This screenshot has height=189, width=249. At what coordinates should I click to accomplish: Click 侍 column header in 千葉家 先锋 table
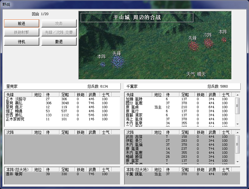pyautogui.click(x=171, y=94)
